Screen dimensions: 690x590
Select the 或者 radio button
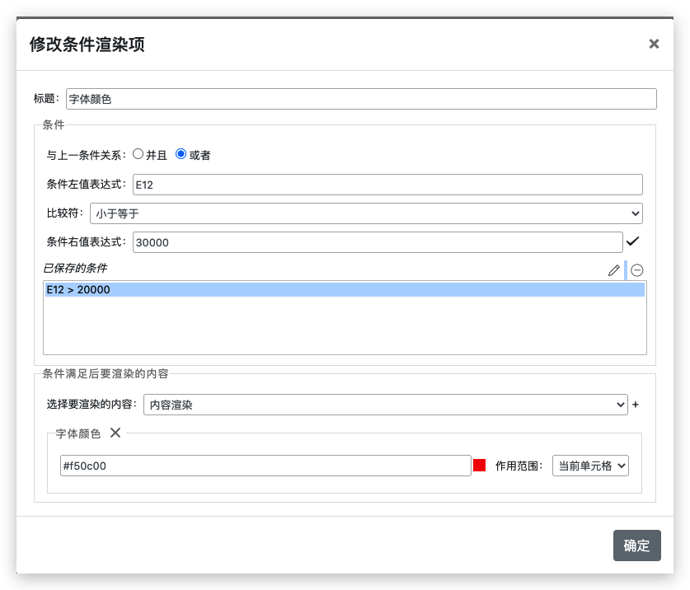tap(181, 154)
